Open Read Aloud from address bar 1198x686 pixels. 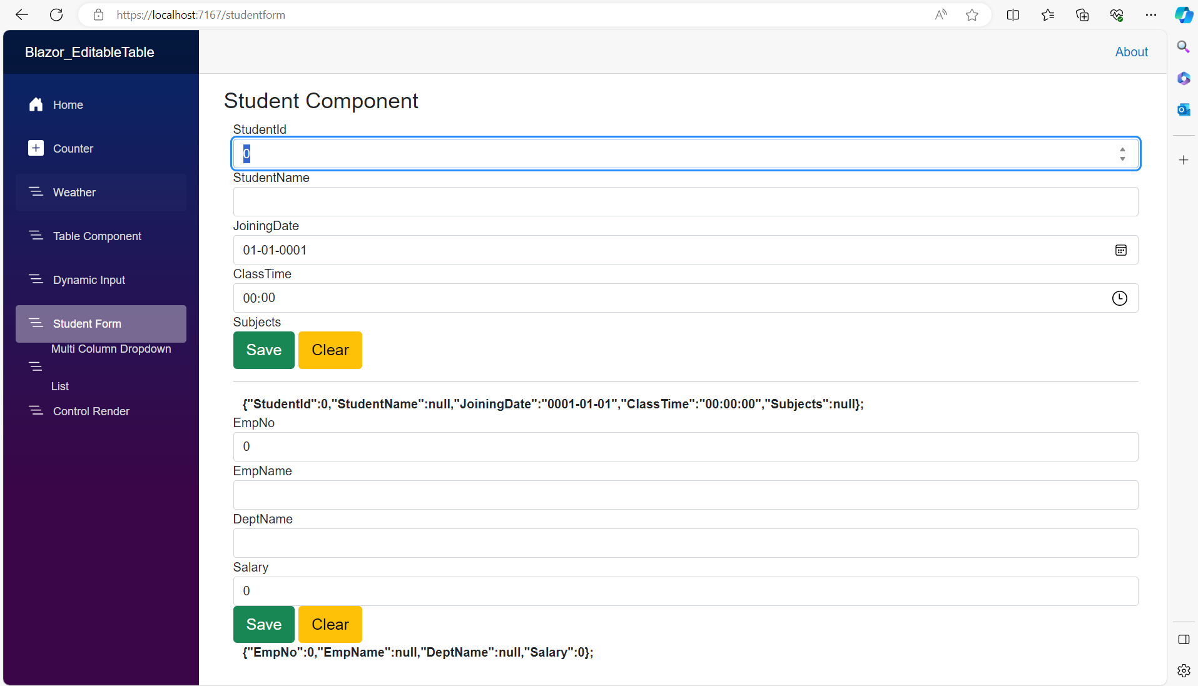pyautogui.click(x=940, y=15)
